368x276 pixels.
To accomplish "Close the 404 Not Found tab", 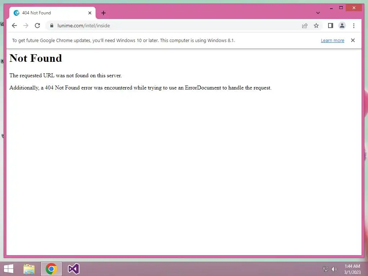I will pos(89,13).
